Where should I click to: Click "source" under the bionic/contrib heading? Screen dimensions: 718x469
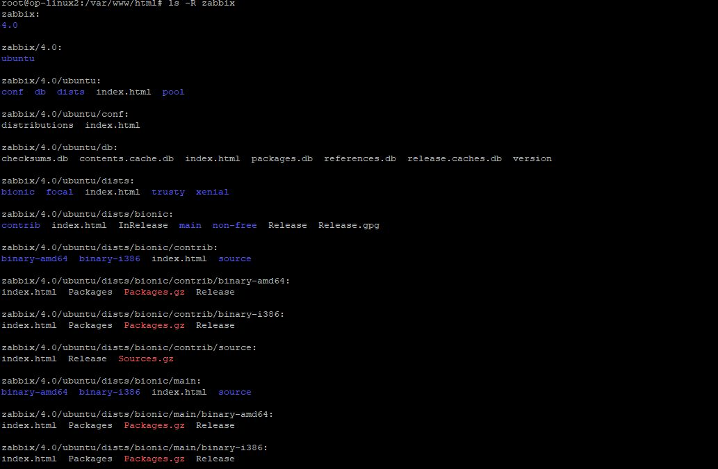click(x=234, y=259)
